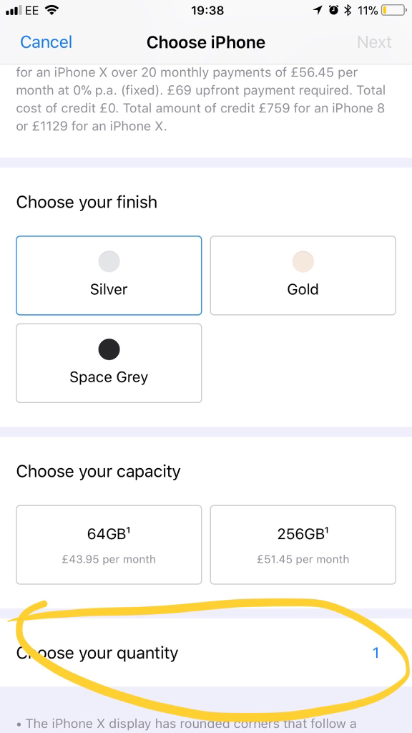Tap the battery indicator icon
The width and height of the screenshot is (412, 733).
[393, 10]
